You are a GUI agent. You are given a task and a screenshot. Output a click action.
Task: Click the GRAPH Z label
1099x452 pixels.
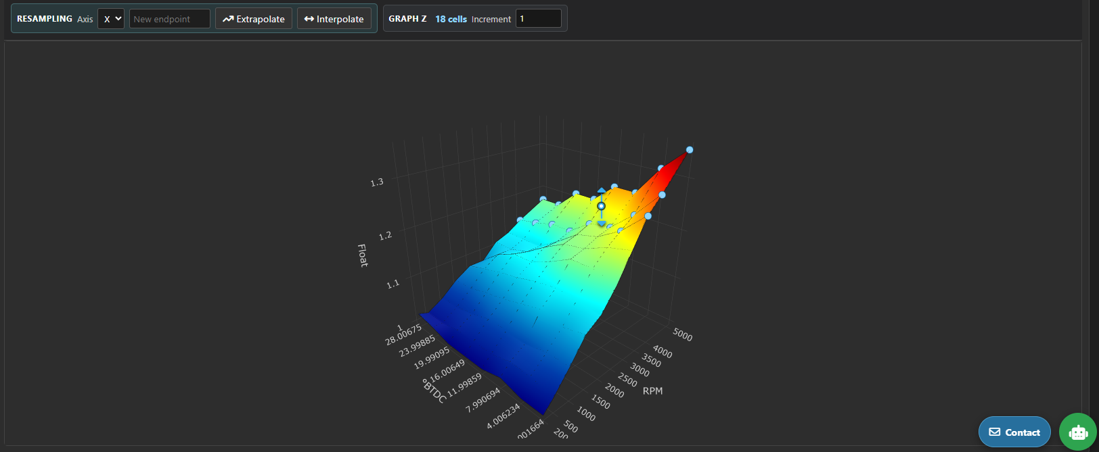(407, 19)
